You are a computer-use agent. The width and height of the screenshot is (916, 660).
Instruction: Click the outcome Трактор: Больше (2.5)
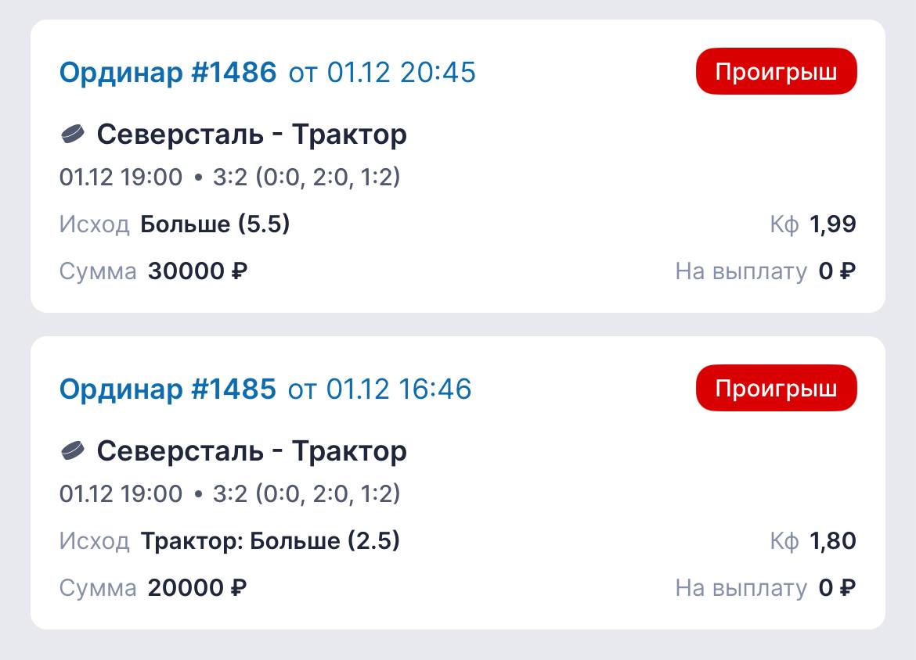[270, 541]
